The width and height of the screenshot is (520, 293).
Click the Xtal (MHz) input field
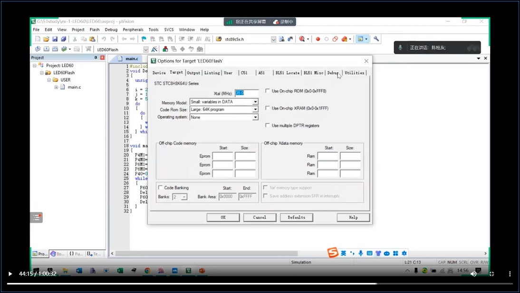[246, 93]
